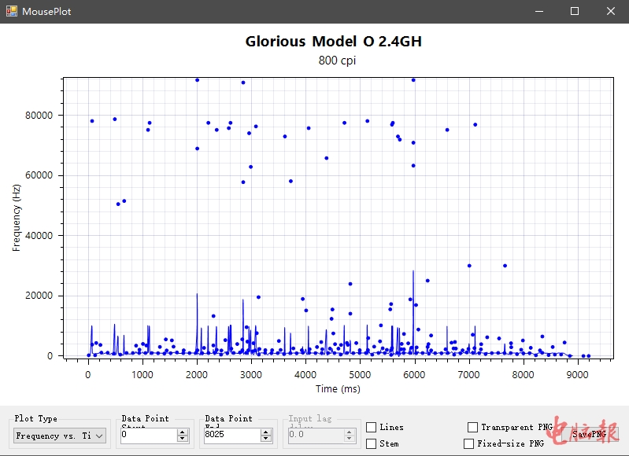Increase Data Point End with up arrow

[266, 432]
